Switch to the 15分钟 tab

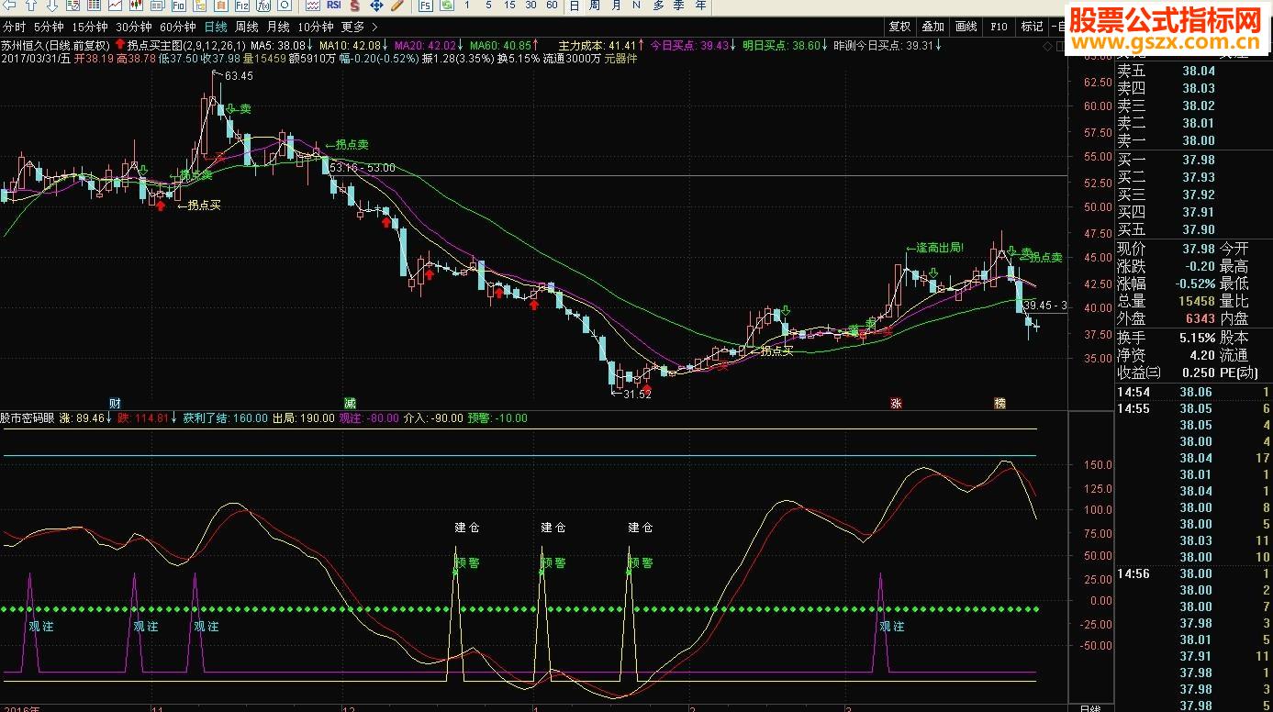click(x=89, y=27)
